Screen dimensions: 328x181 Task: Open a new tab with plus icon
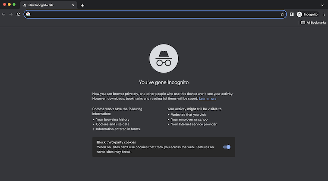(x=82, y=5)
